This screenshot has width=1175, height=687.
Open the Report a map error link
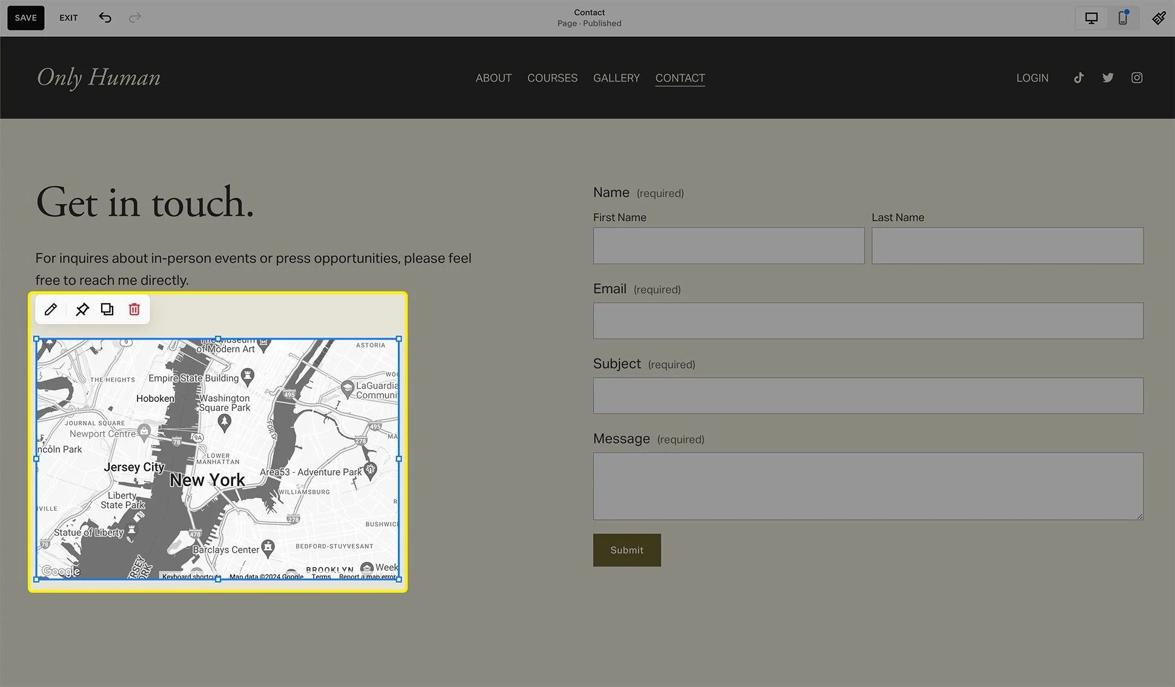[368, 577]
